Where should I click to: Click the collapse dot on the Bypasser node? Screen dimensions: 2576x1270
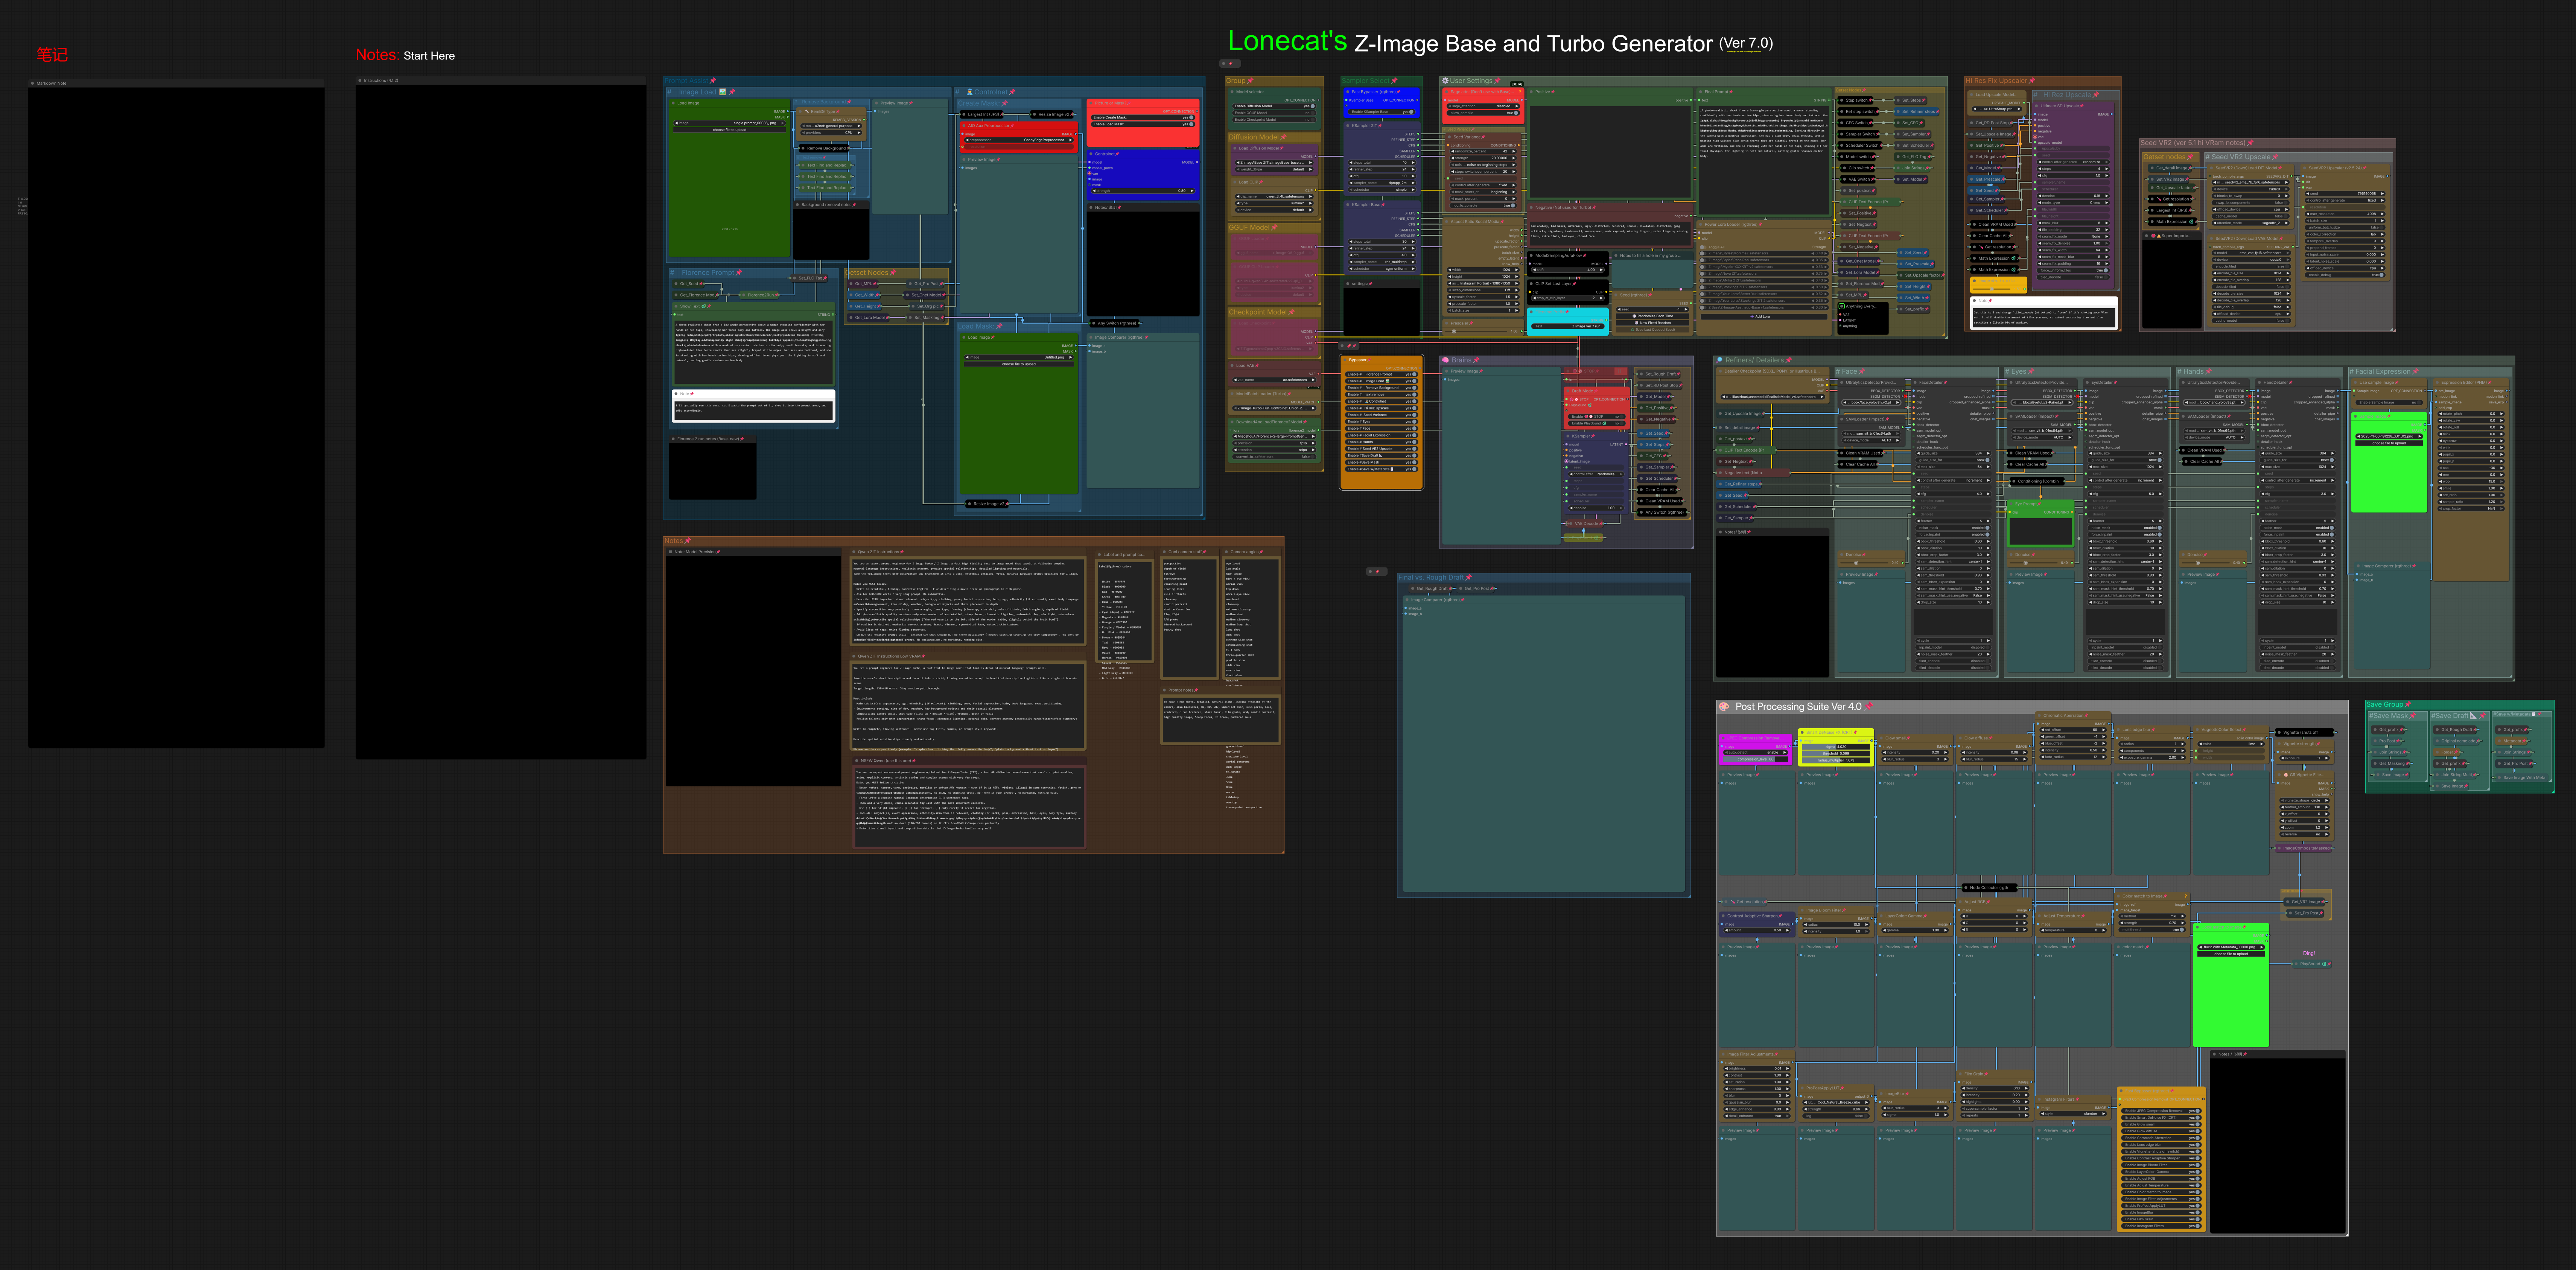(1345, 360)
